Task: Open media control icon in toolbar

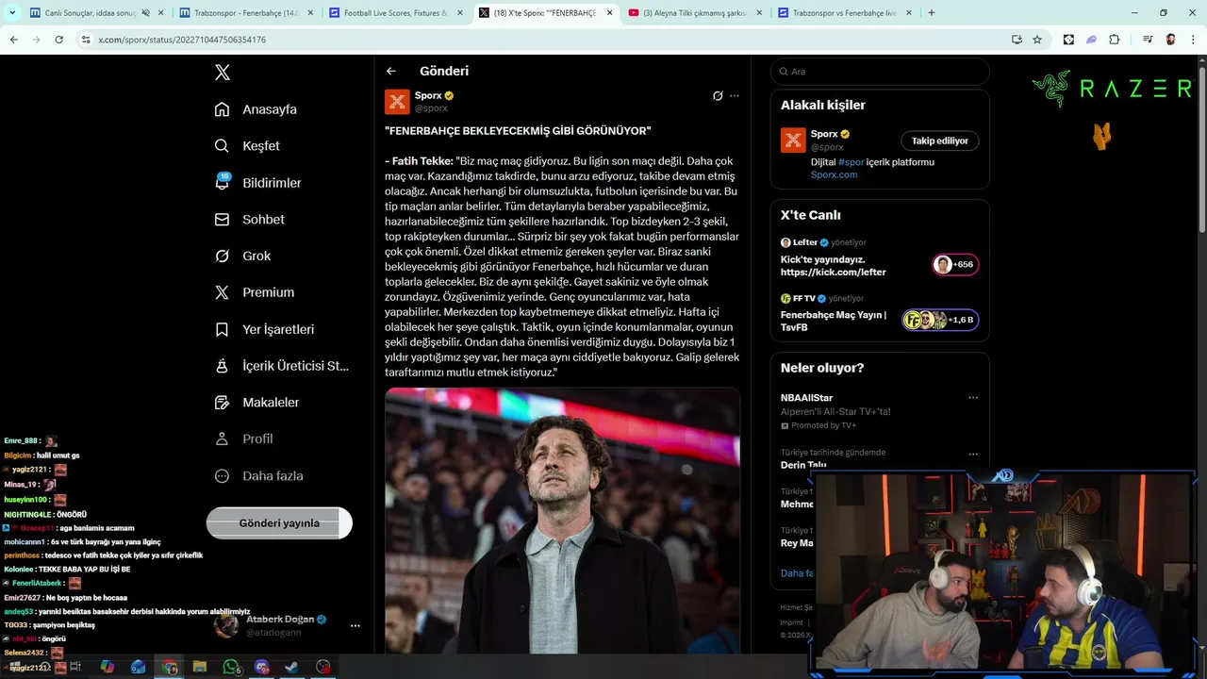Action: 1147,40
